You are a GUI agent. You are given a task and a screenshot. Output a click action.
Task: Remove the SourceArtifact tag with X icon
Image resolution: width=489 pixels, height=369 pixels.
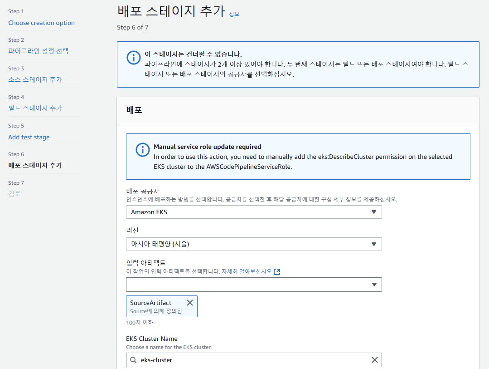(190, 303)
